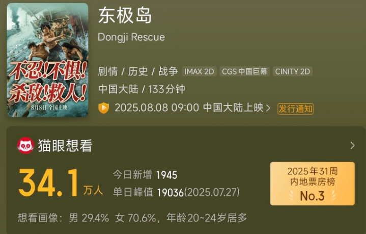Tap the 想看画像 audience profile line
The width and height of the screenshot is (366, 234).
tap(132, 218)
